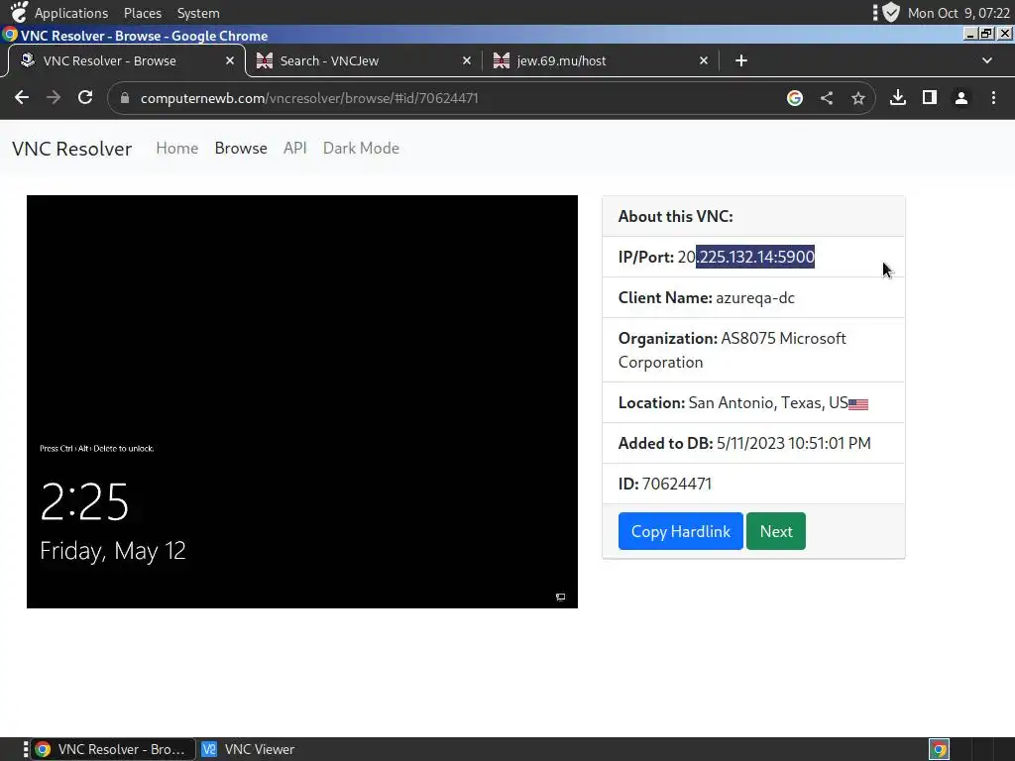Open the Applications menu
Screen dimensions: 1015x761
(71, 13)
